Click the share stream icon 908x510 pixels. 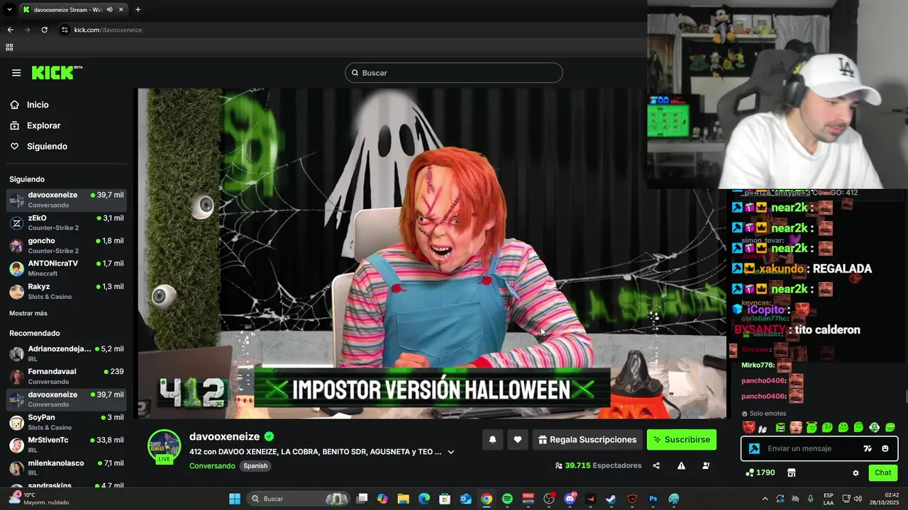pyautogui.click(x=656, y=465)
